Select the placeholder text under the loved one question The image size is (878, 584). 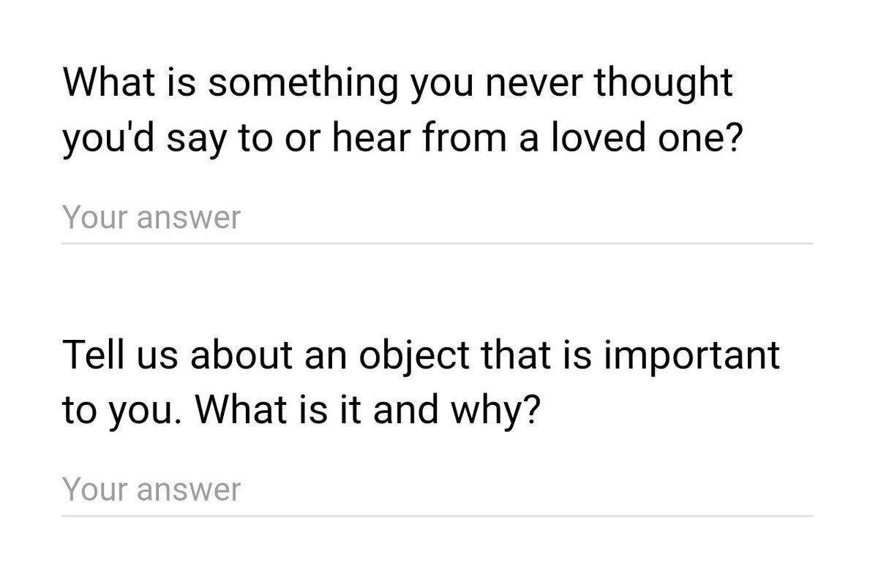tap(151, 218)
